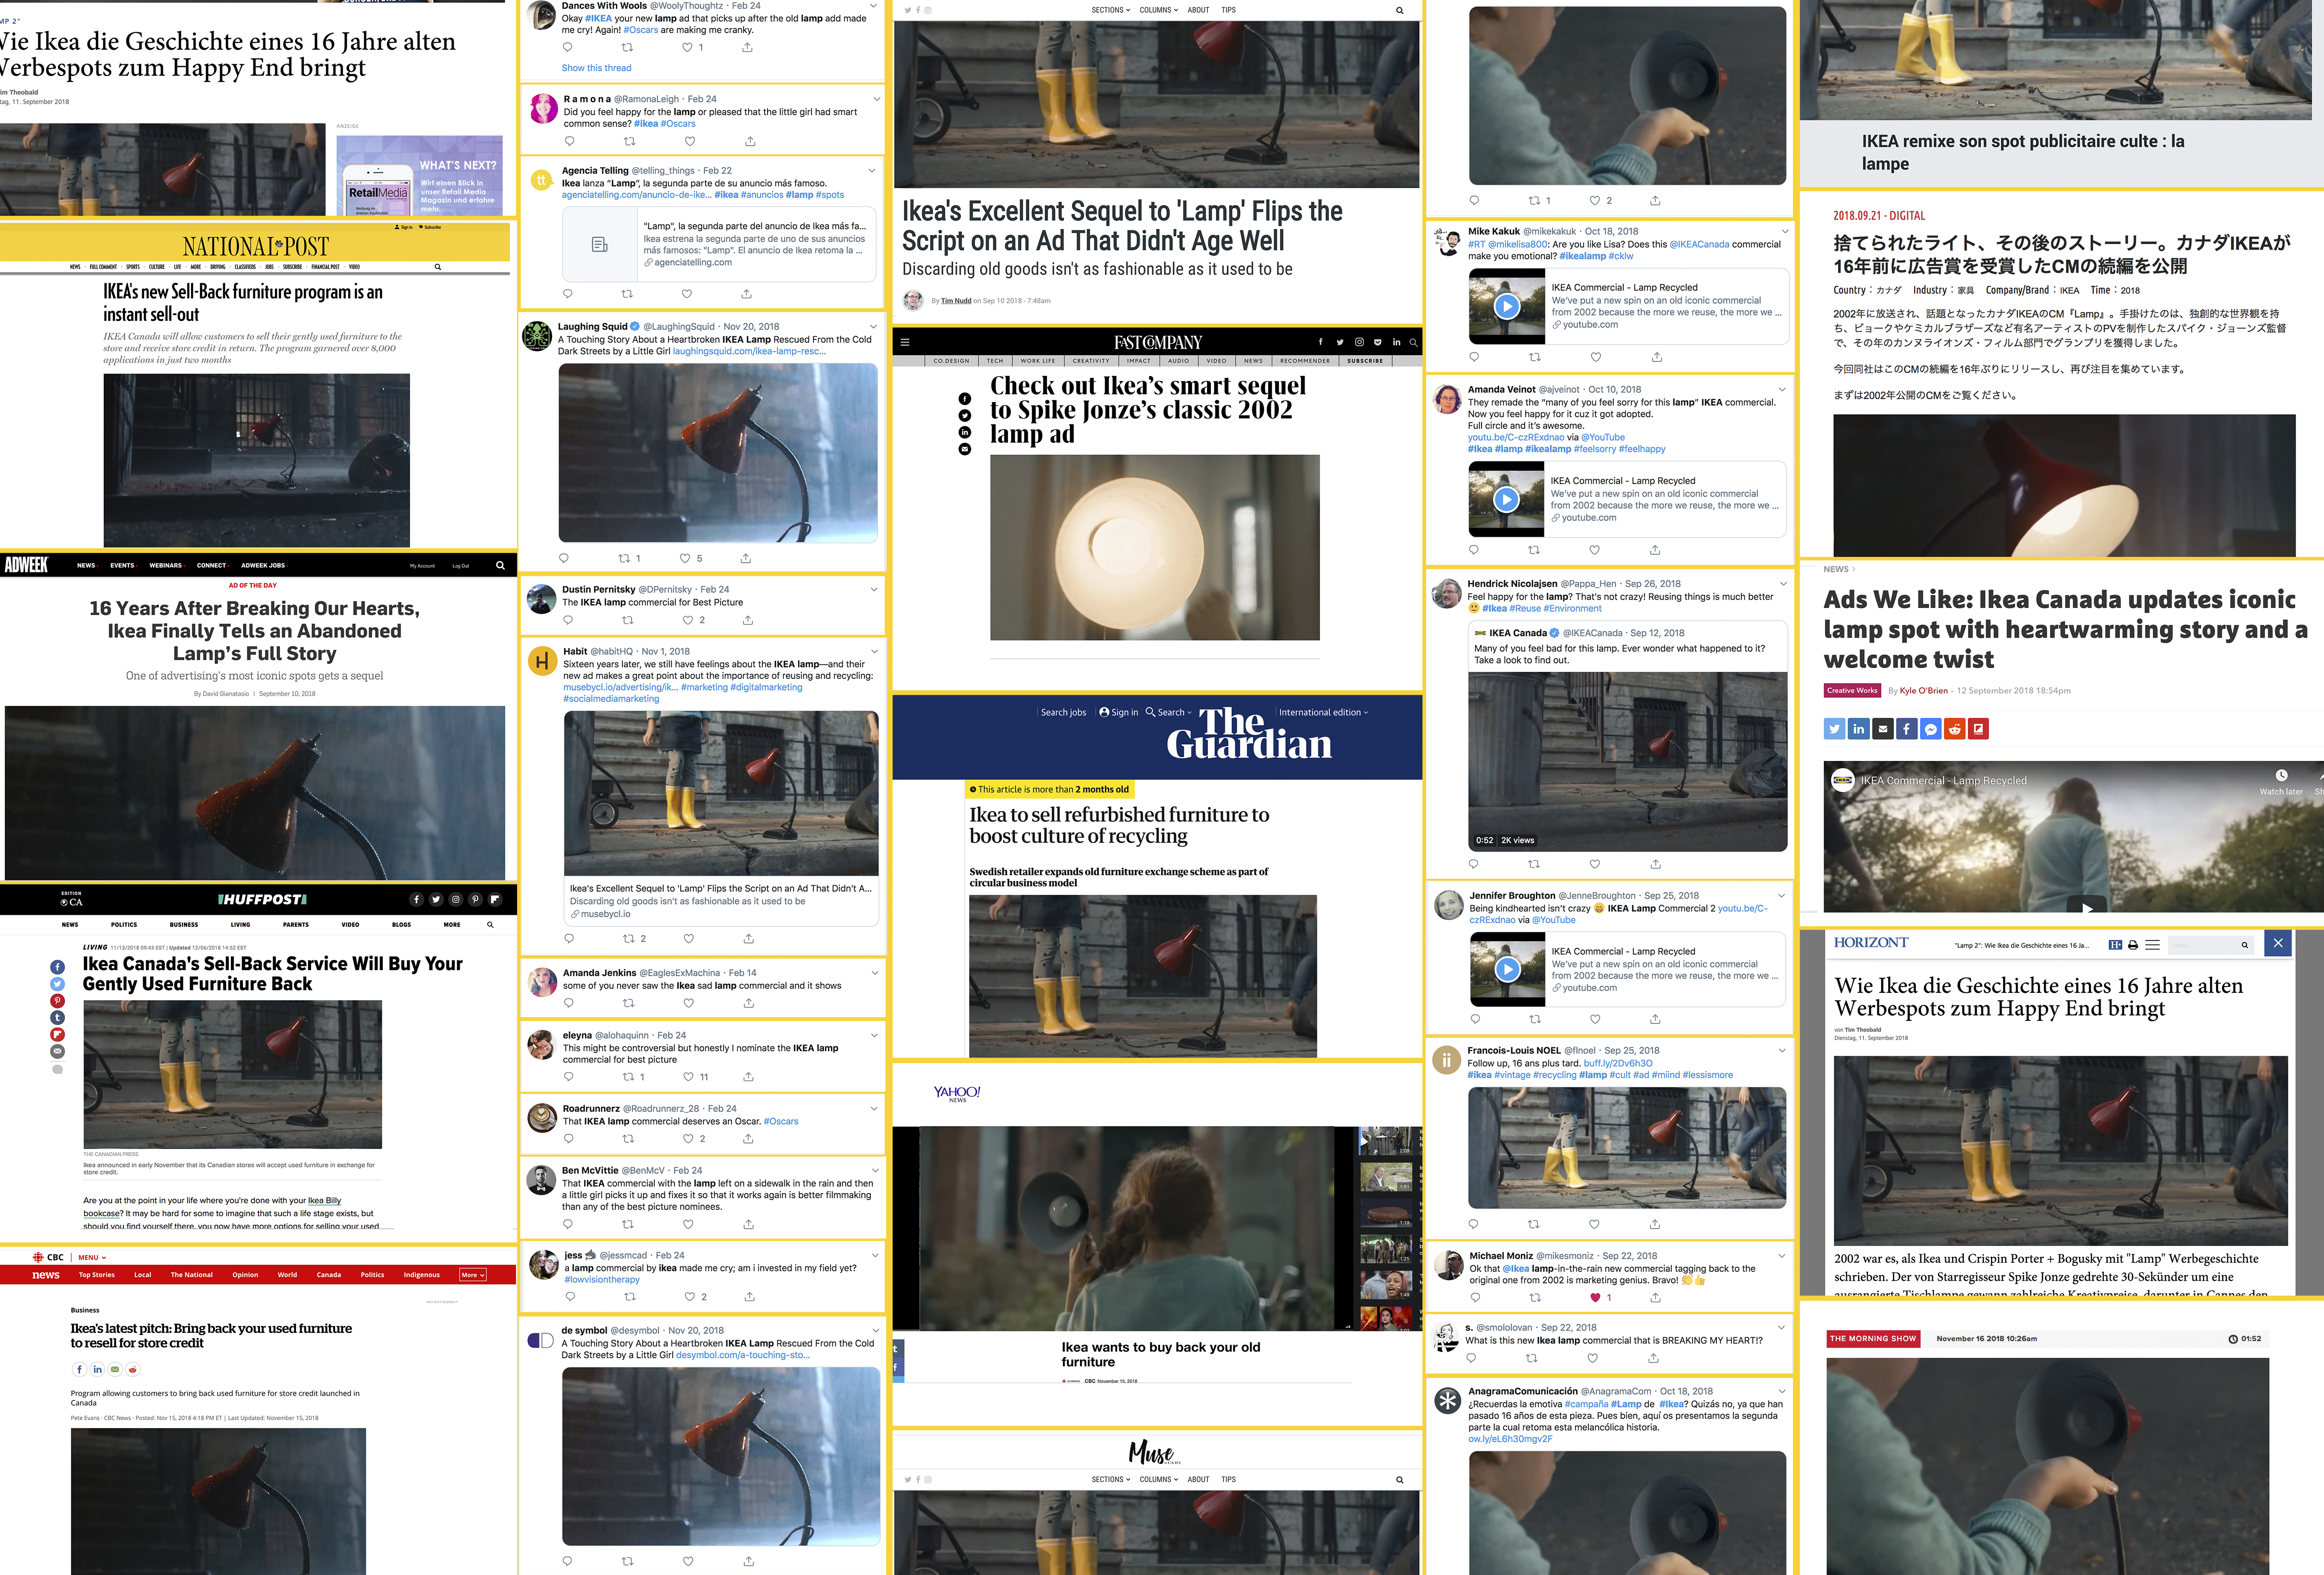This screenshot has width=2324, height=1575.
Task: Open Kyle O'Brien author link
Action: click(x=1923, y=691)
